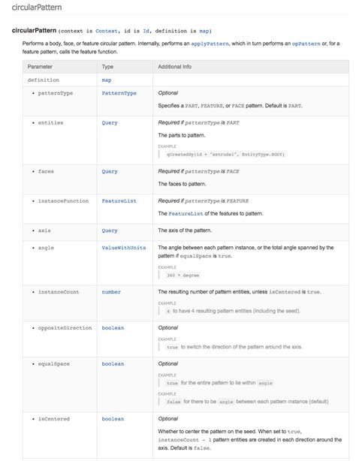The height and width of the screenshot is (461, 356).
Task: Open FeatureList type for instanceFunction
Action: click(119, 201)
